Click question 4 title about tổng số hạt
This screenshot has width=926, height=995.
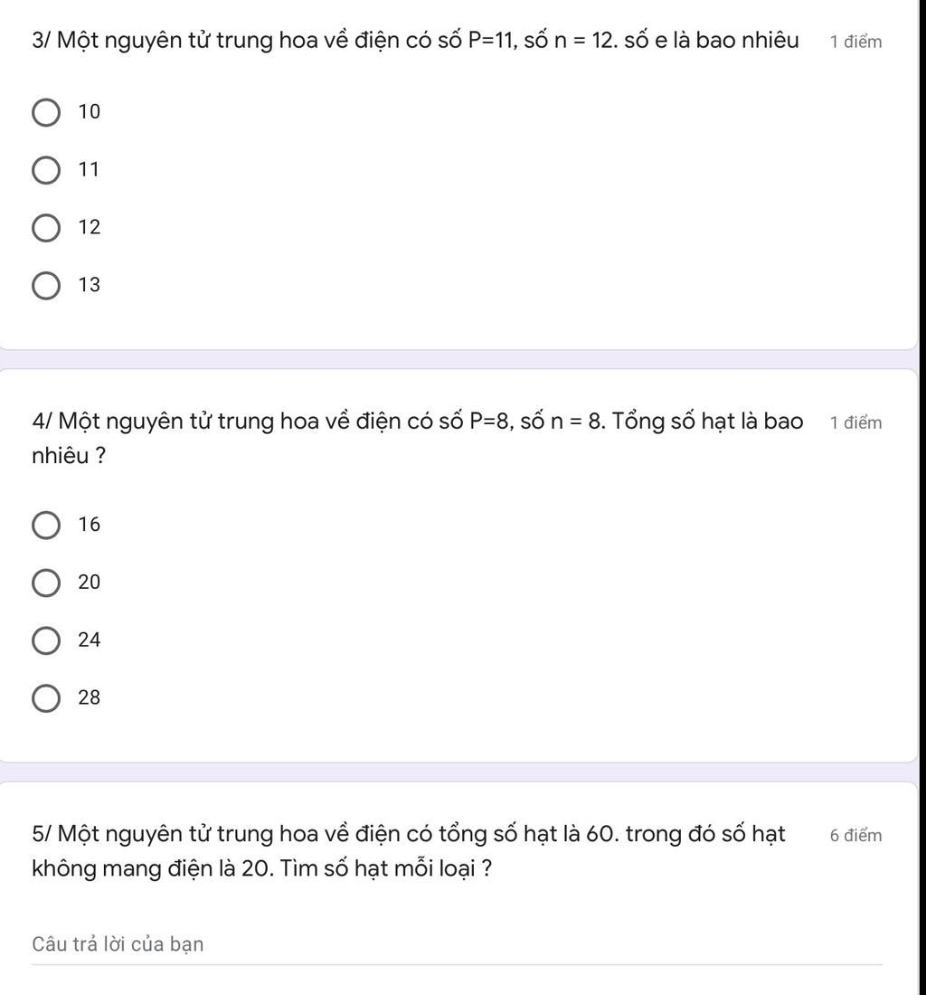418,439
